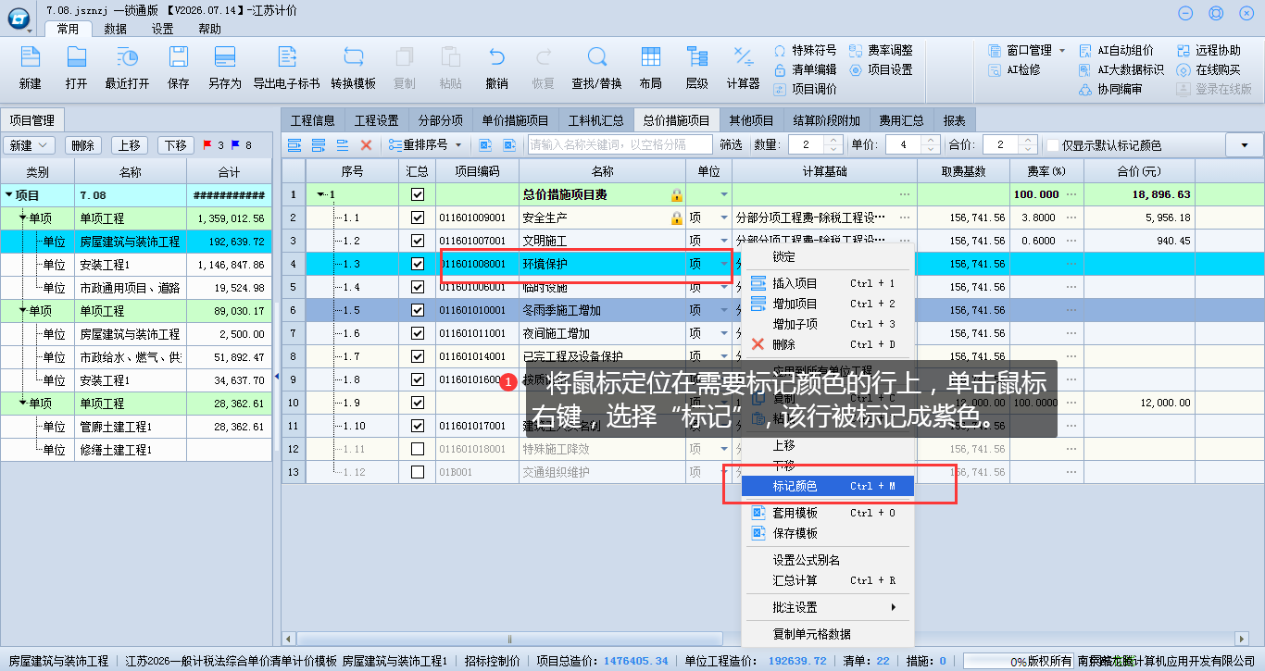
Task: Click the 删除 button in project panel
Action: 83,145
